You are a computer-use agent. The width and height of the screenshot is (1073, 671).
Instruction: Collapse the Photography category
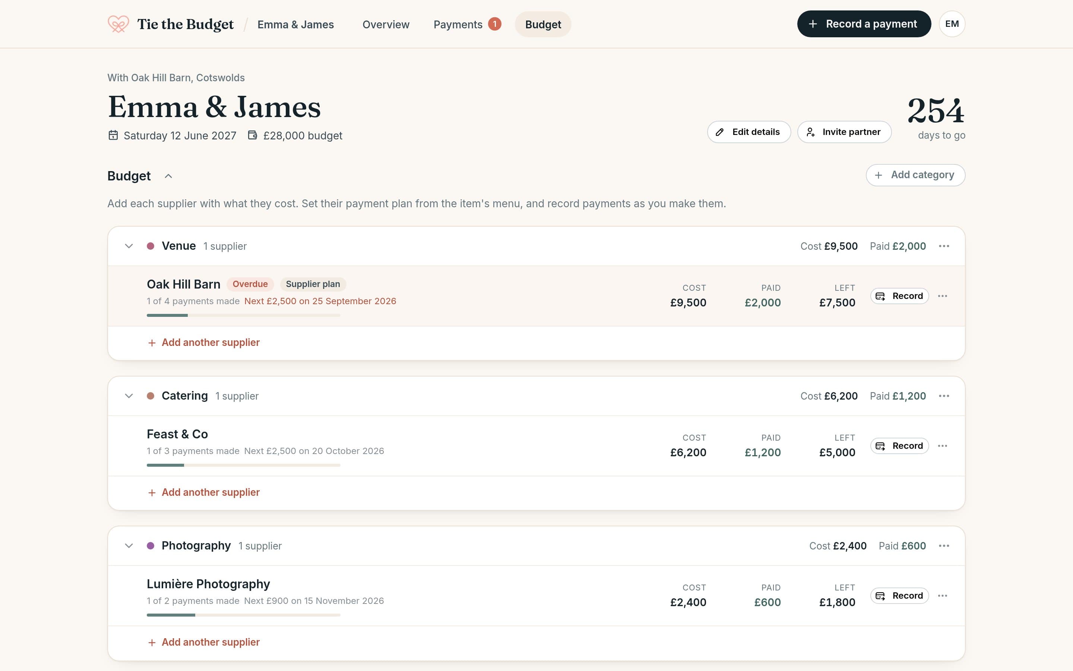(129, 546)
